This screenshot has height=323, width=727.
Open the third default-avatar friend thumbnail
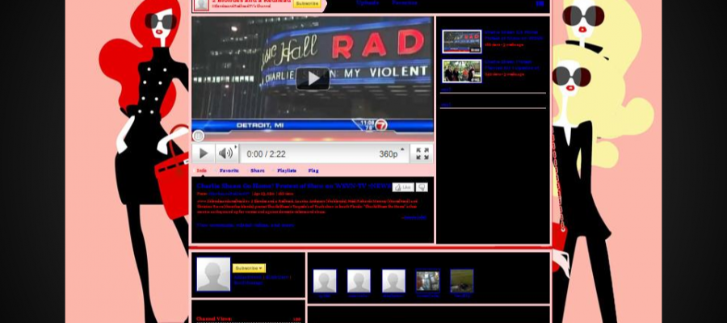[x=393, y=281]
